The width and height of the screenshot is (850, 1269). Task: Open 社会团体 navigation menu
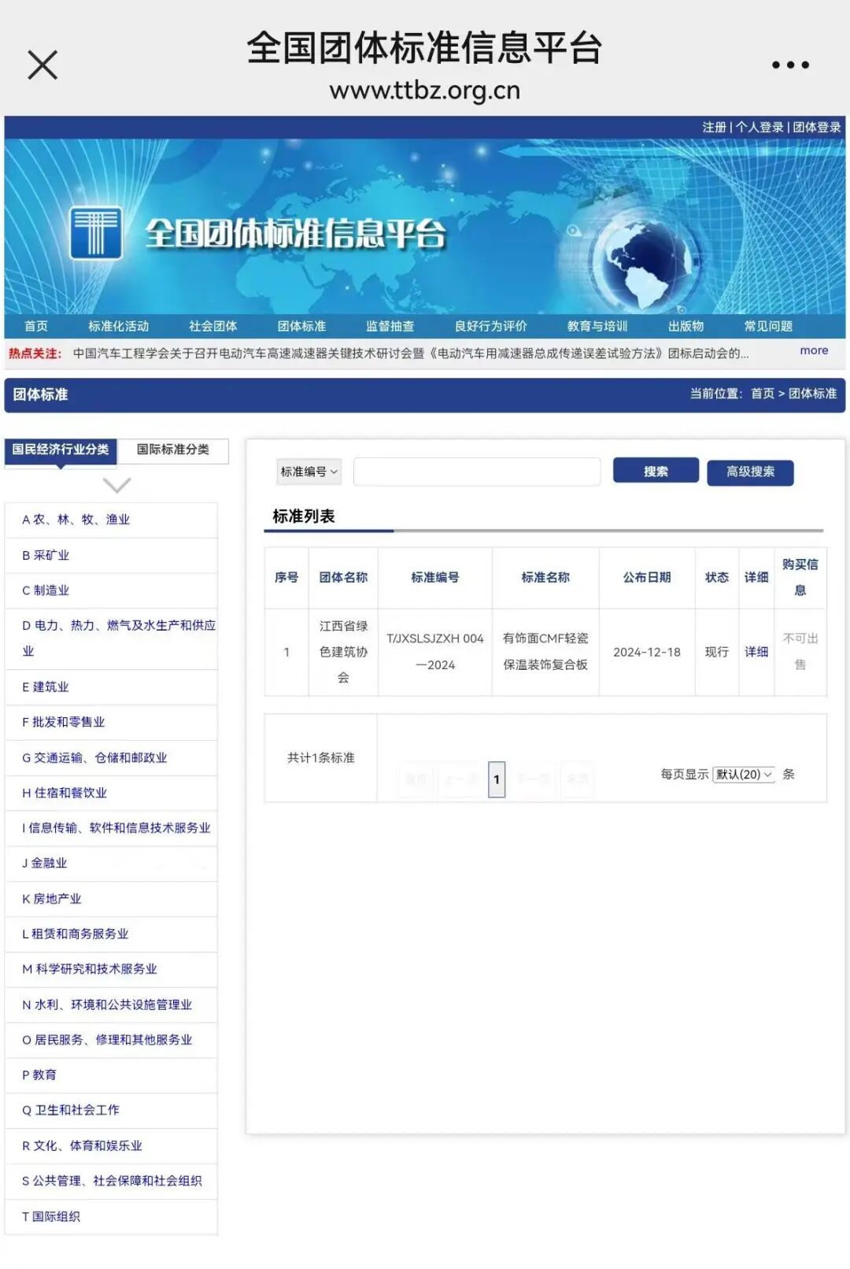coord(213,326)
